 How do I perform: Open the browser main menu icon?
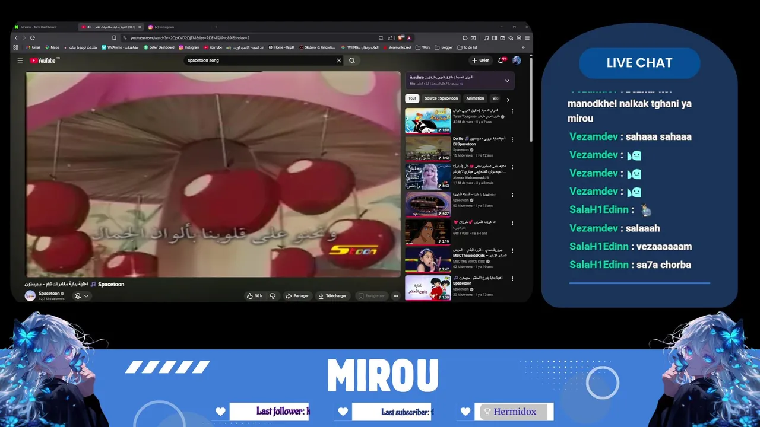click(527, 38)
